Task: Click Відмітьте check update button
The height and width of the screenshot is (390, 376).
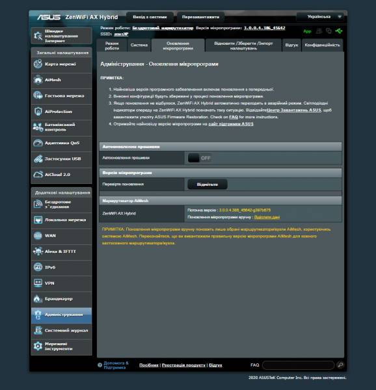Action: coord(208,185)
